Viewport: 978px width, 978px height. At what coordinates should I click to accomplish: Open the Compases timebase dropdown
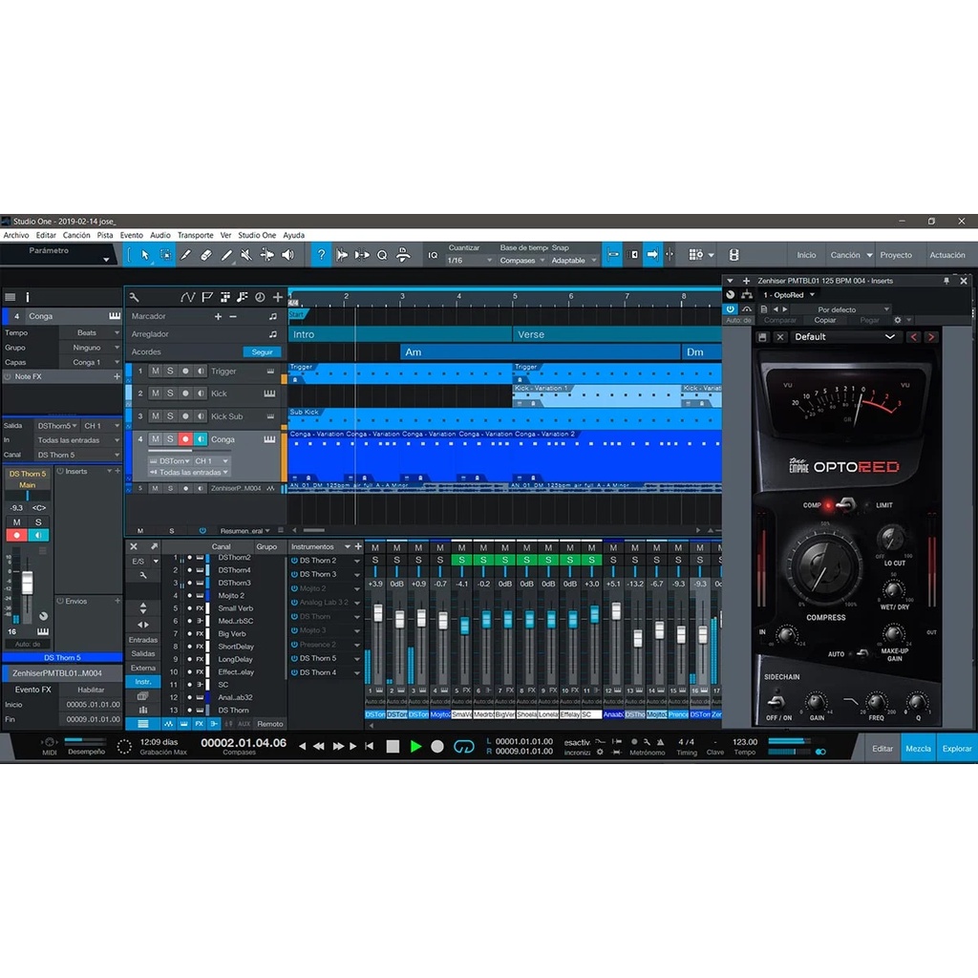(x=522, y=260)
